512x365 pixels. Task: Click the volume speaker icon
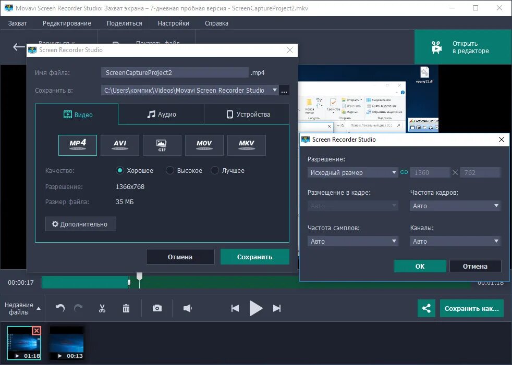[x=188, y=308]
